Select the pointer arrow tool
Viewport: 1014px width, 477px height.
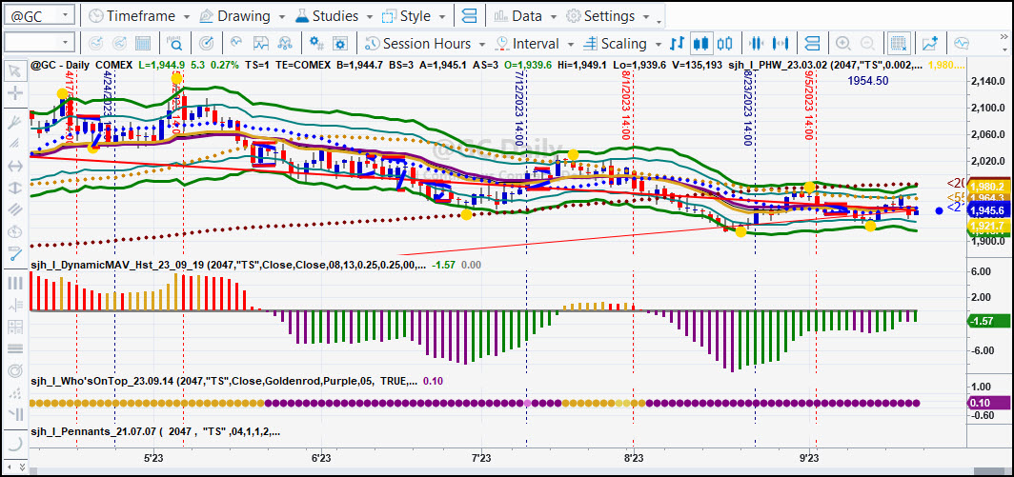[x=15, y=70]
